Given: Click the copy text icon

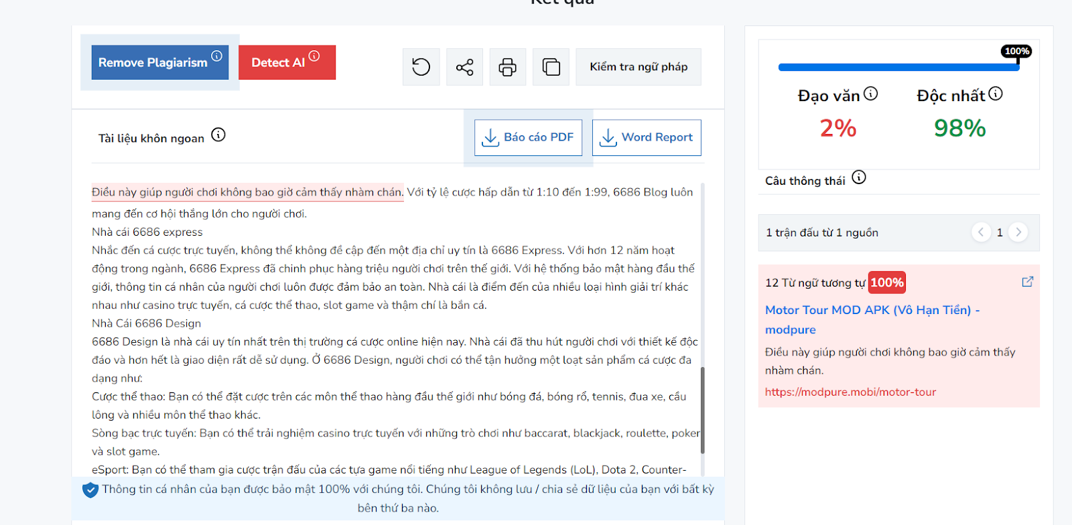Looking at the screenshot, I should click(551, 67).
